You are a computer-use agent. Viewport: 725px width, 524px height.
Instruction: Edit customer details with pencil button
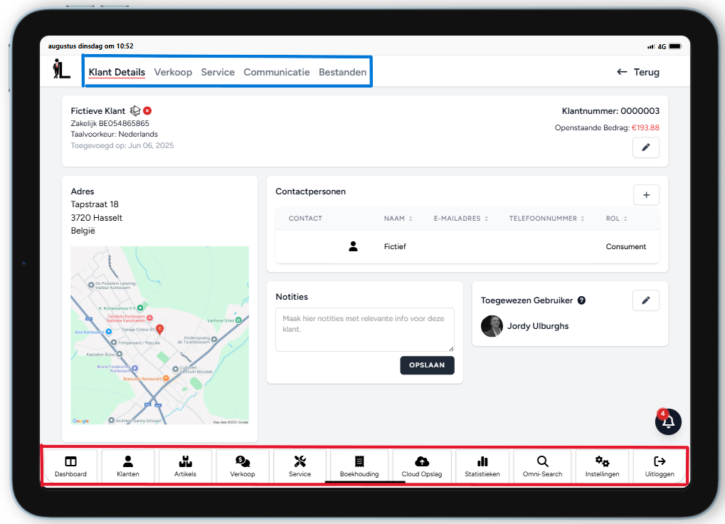pyautogui.click(x=645, y=147)
